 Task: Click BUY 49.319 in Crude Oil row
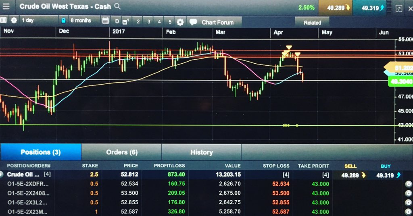click(x=388, y=175)
